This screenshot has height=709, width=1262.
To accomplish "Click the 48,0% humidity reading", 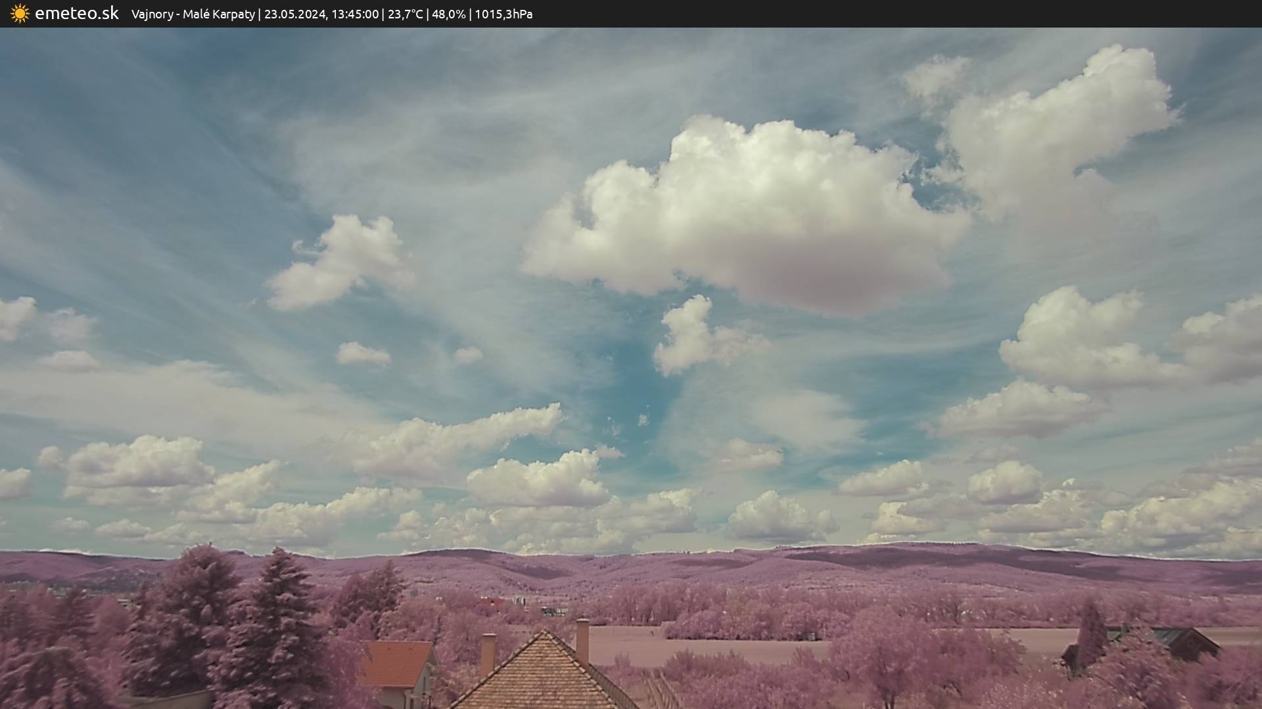I will 448,14.
